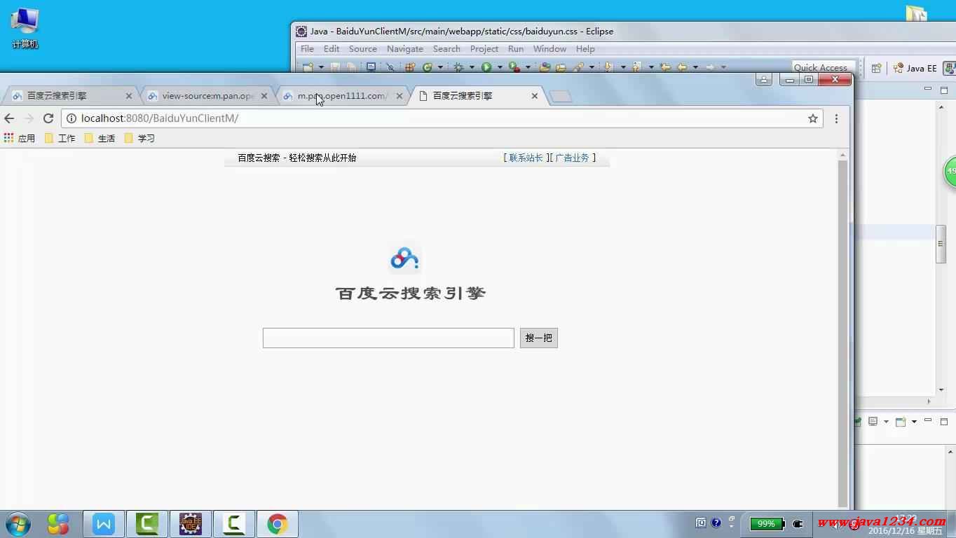Viewport: 956px width, 538px height.
Task: Close the active 百度云搜索引擎 tab
Action: pos(535,96)
